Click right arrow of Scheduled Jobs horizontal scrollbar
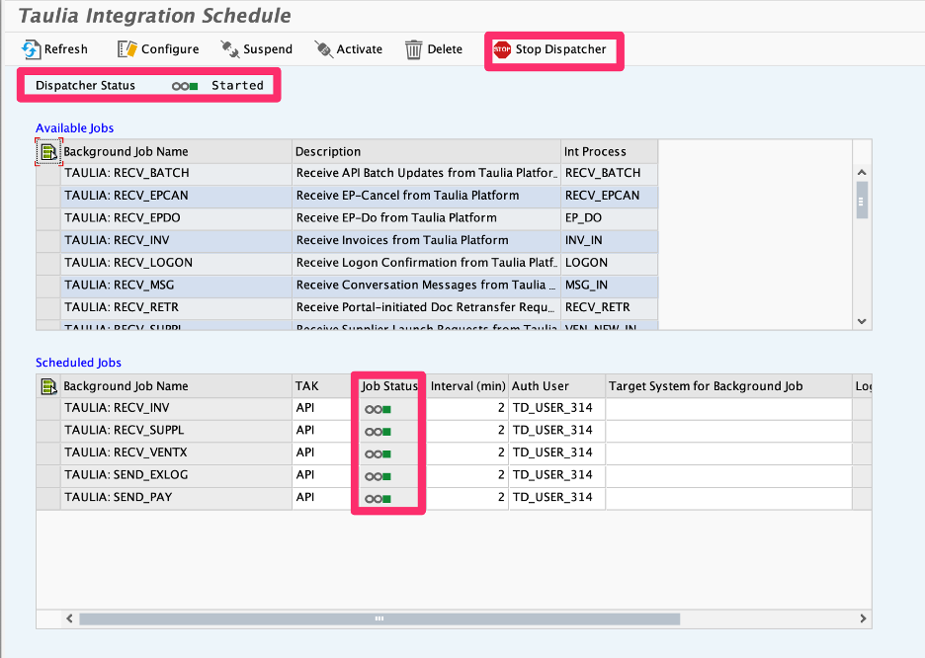The height and width of the screenshot is (658, 925). coord(863,618)
